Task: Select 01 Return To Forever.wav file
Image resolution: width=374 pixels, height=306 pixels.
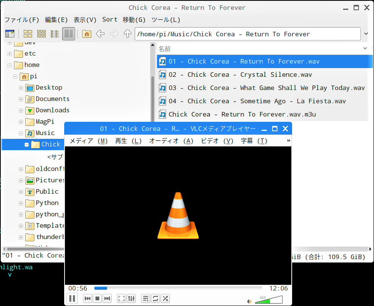Action: point(265,61)
